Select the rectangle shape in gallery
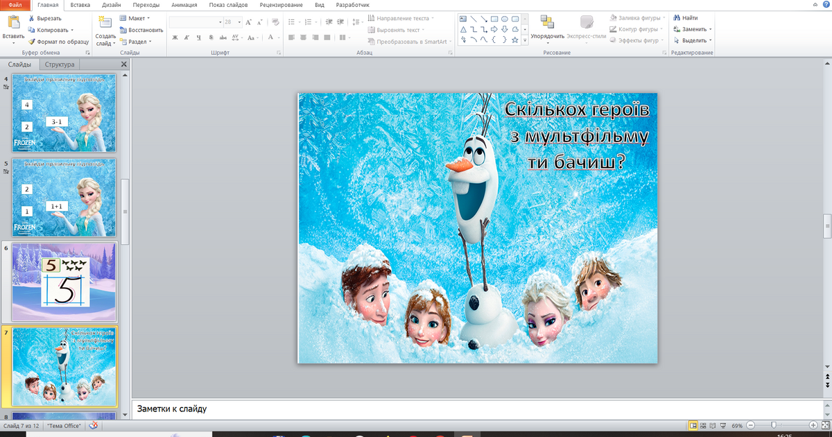Screen dimensions: 832x437 coord(494,19)
